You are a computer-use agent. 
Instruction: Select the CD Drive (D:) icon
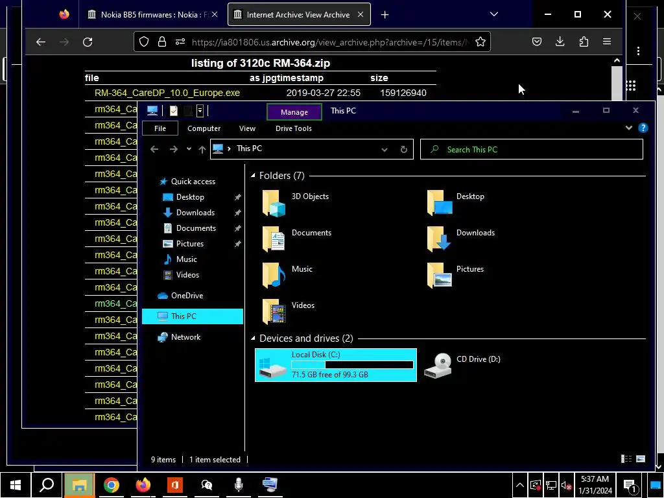click(x=438, y=365)
